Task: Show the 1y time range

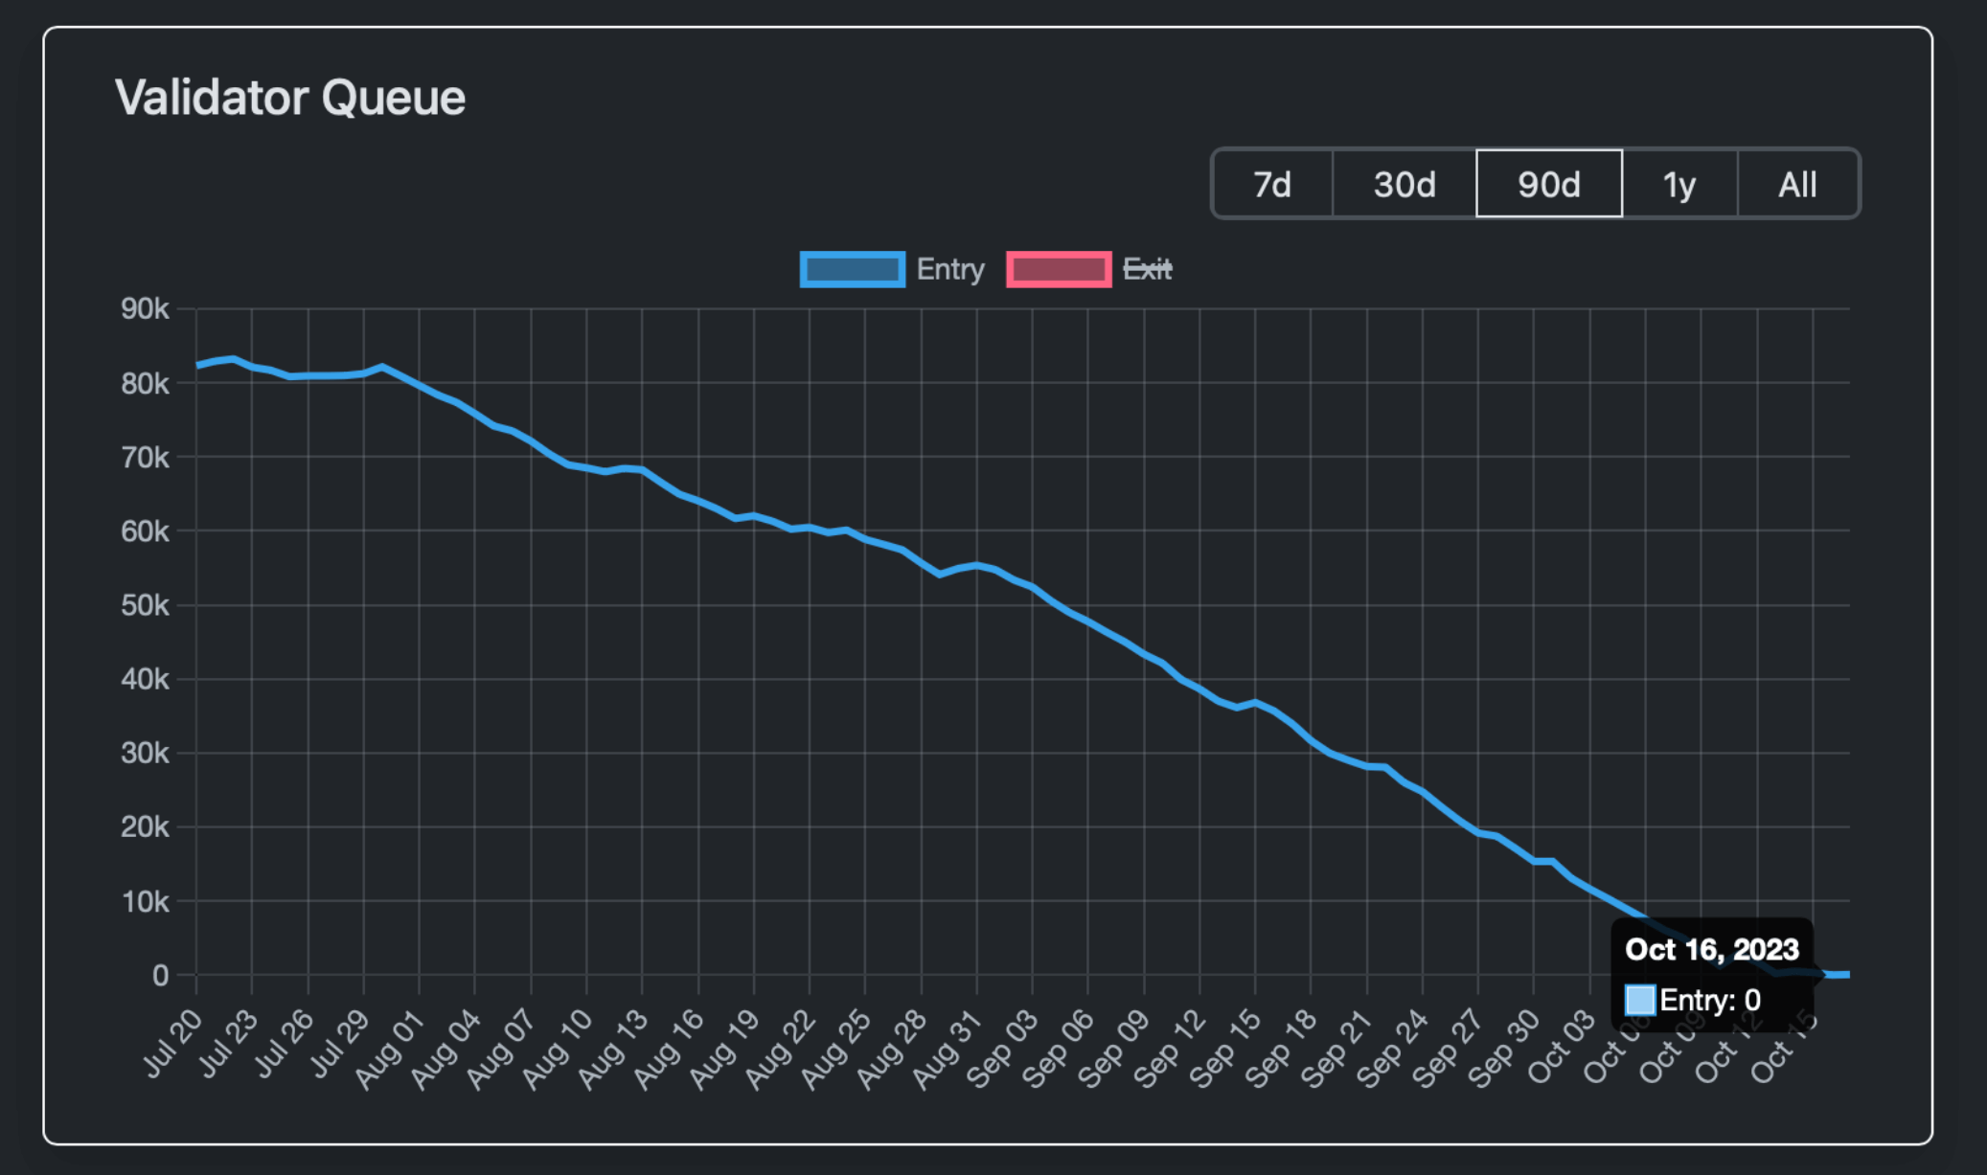Action: coord(1679,184)
